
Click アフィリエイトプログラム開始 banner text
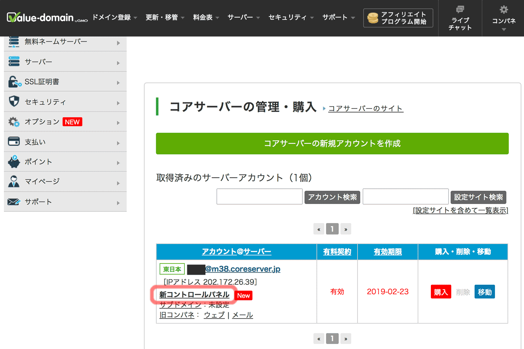(x=404, y=18)
